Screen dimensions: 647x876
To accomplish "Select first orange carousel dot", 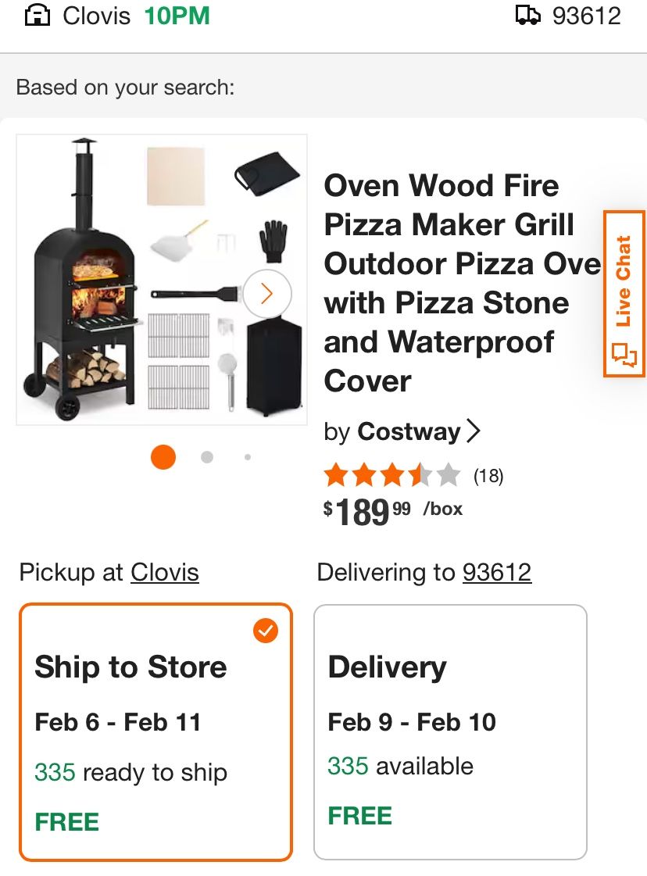I will (x=163, y=457).
